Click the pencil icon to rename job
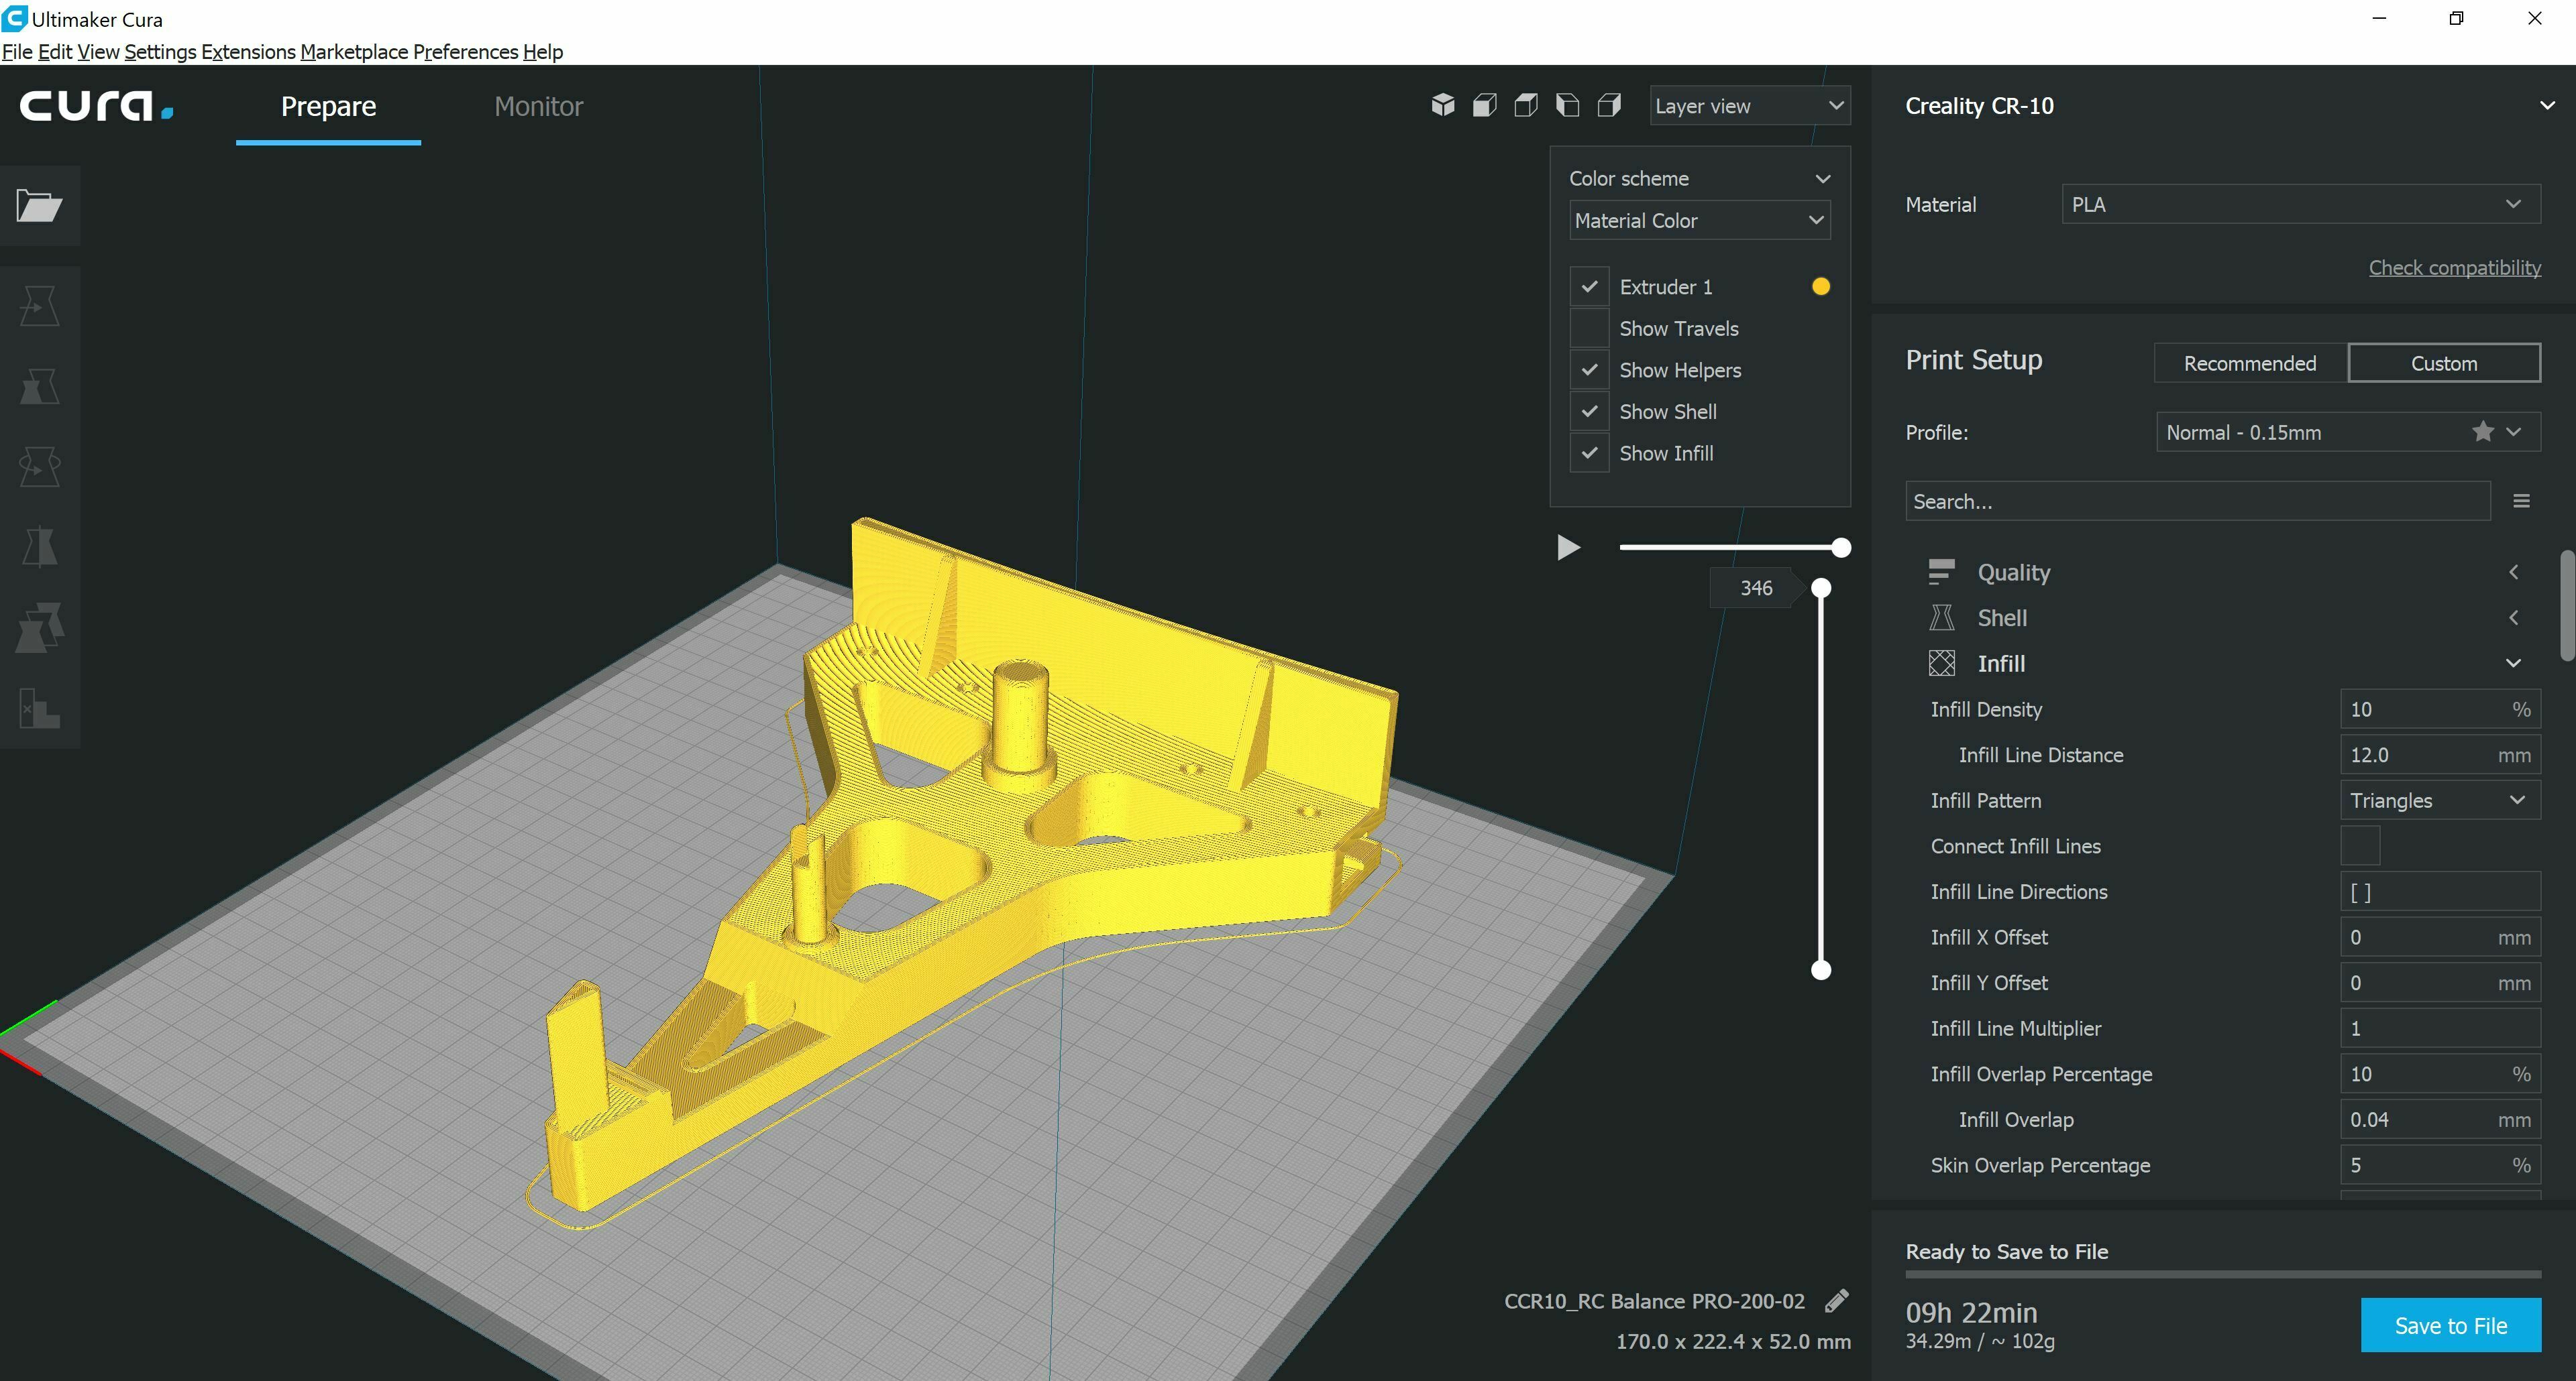Viewport: 2576px width, 1381px height. [1836, 1301]
